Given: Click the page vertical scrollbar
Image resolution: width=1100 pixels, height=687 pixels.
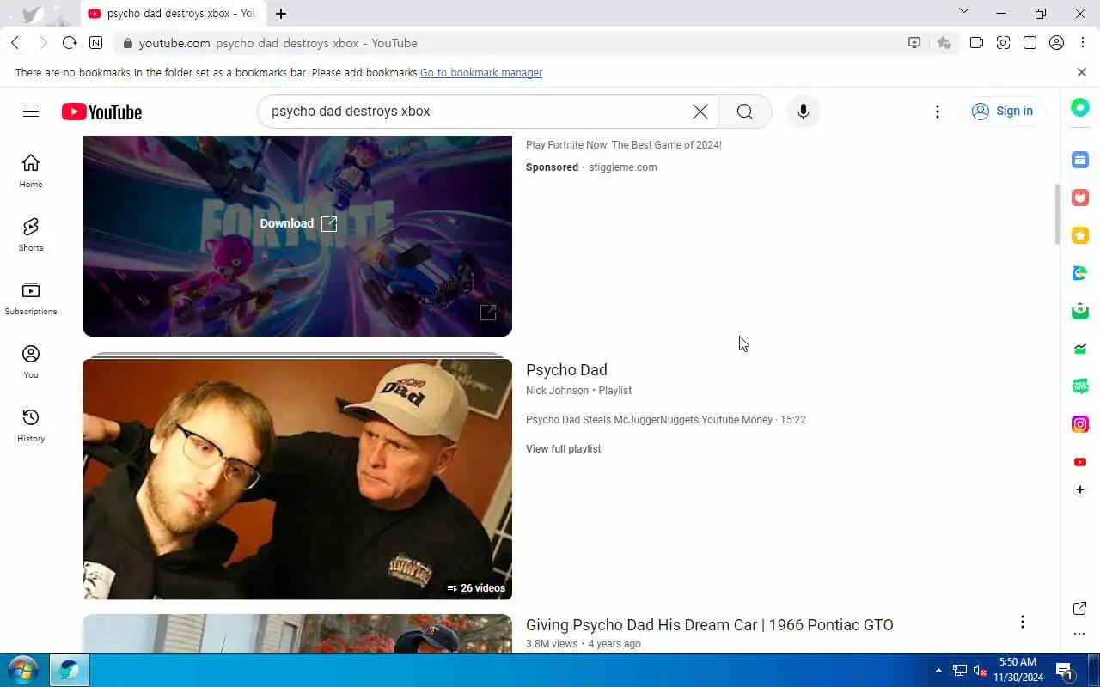Looking at the screenshot, I should tap(1057, 215).
